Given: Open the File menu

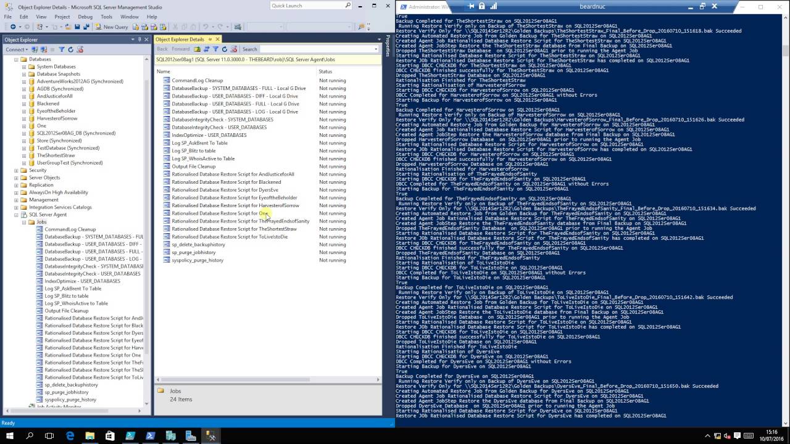Looking at the screenshot, I should coord(8,17).
